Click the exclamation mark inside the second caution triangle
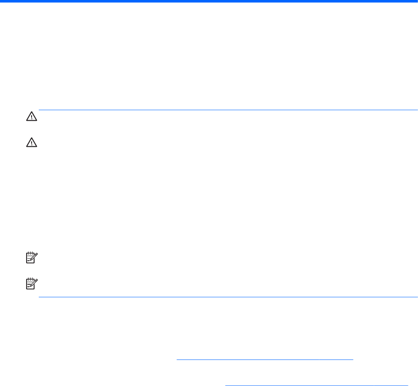 pyautogui.click(x=32, y=144)
